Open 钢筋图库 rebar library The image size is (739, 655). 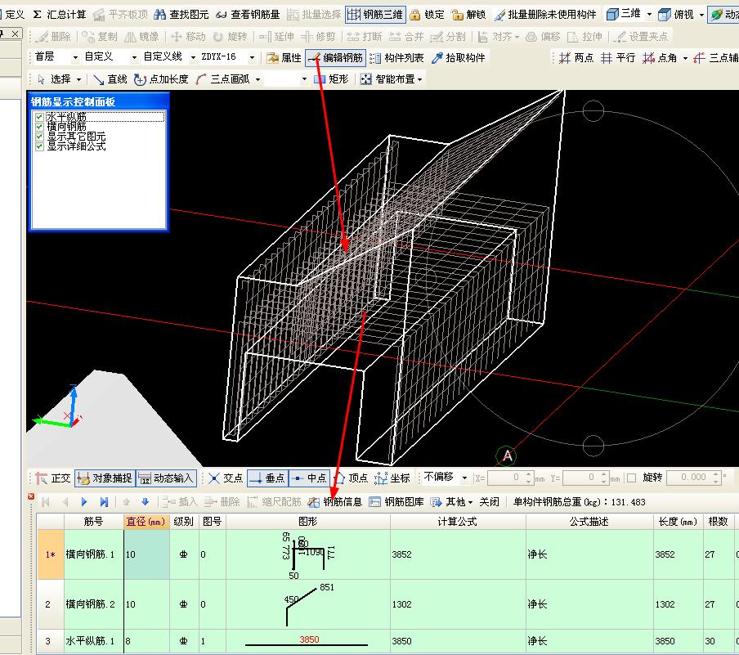396,502
